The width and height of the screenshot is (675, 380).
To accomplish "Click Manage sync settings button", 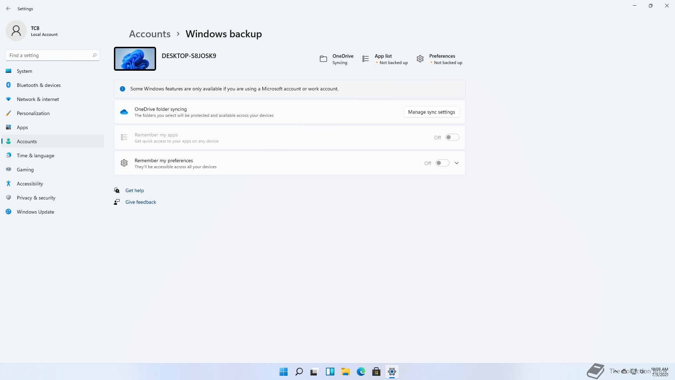I will [431, 112].
